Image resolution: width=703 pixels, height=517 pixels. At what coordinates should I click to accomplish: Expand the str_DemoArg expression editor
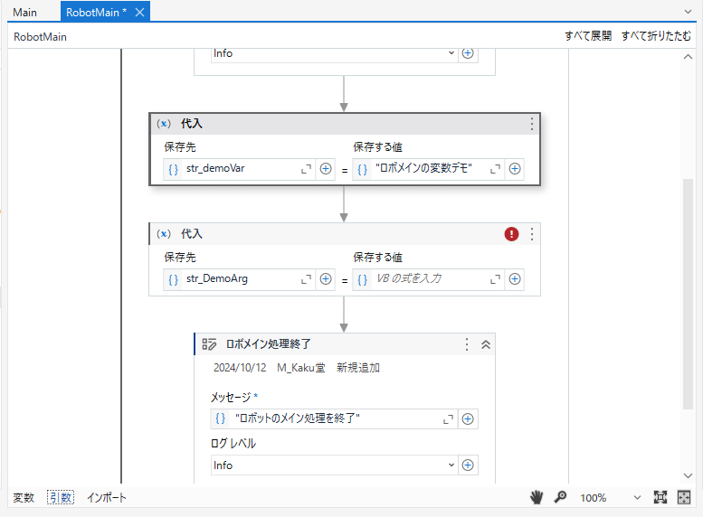click(306, 279)
